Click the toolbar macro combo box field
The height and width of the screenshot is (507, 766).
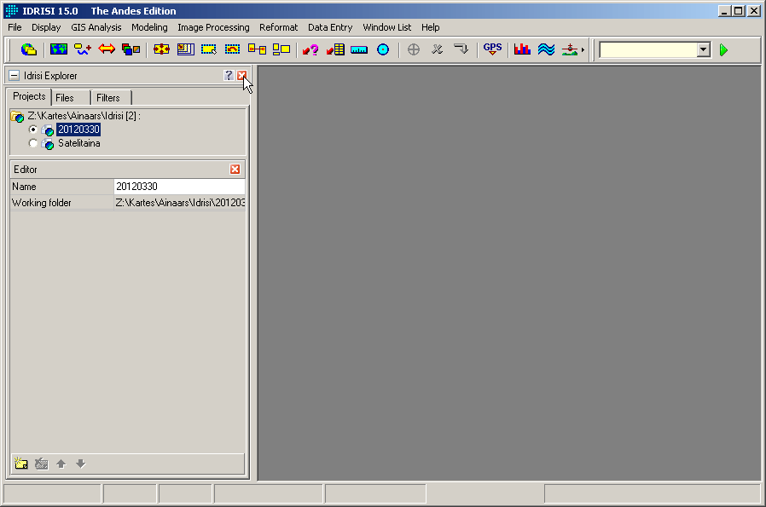[649, 49]
